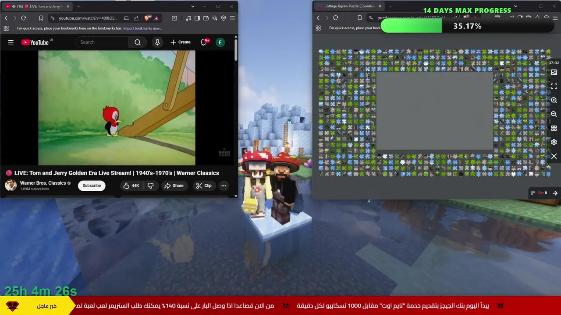Open VPN shield icon in YouTube browser toolbar

(224, 18)
